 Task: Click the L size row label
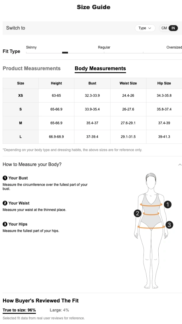20,136
